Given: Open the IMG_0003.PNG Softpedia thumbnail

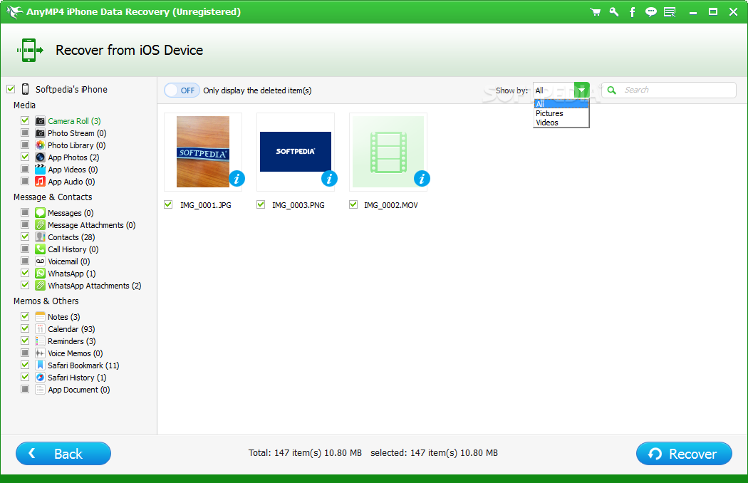Looking at the screenshot, I should 296,152.
